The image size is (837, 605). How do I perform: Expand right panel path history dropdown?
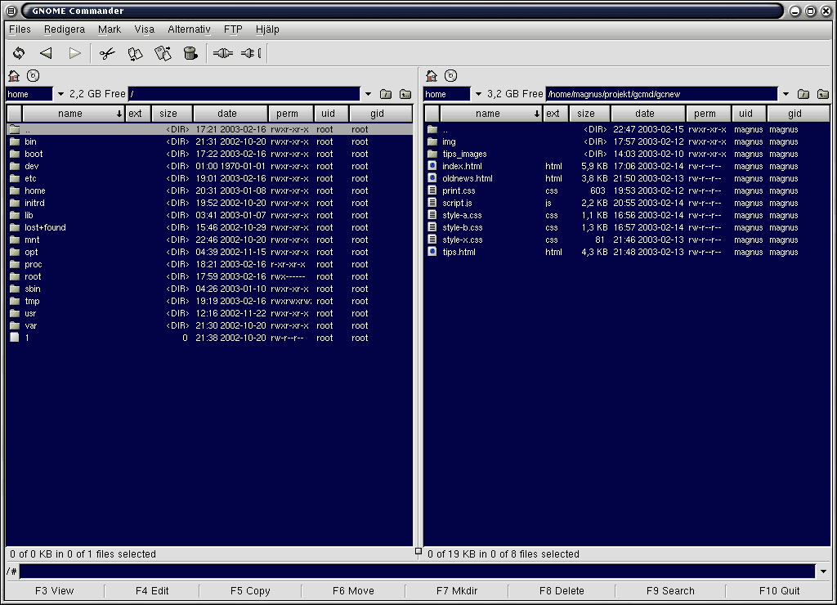pos(786,94)
